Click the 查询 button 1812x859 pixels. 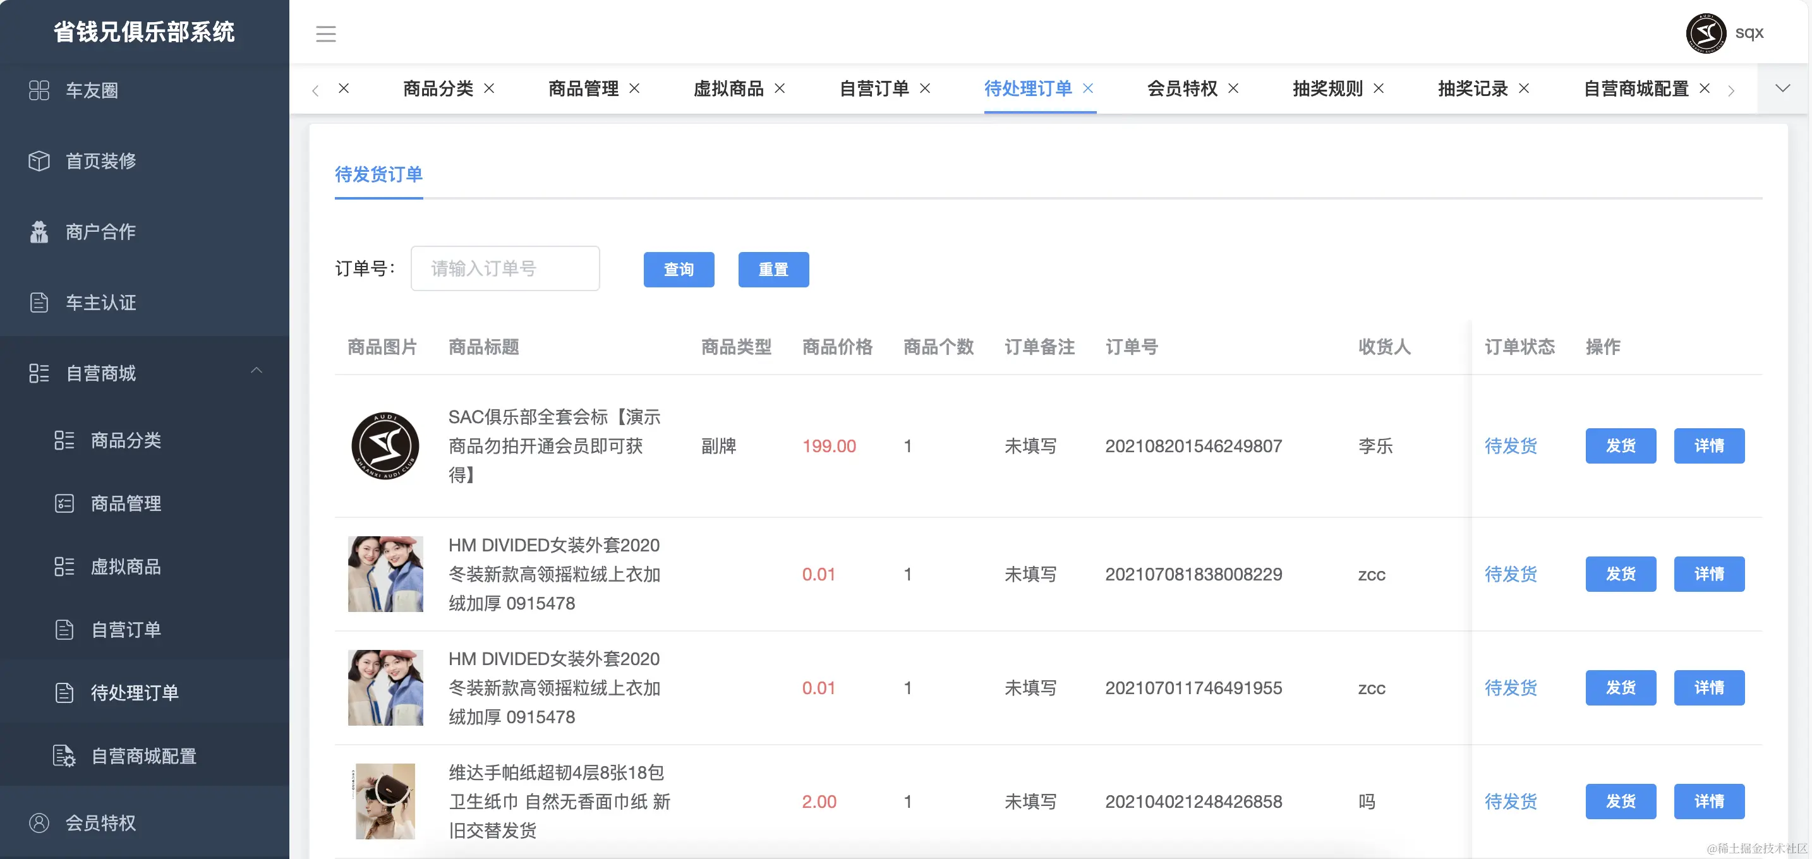click(678, 269)
